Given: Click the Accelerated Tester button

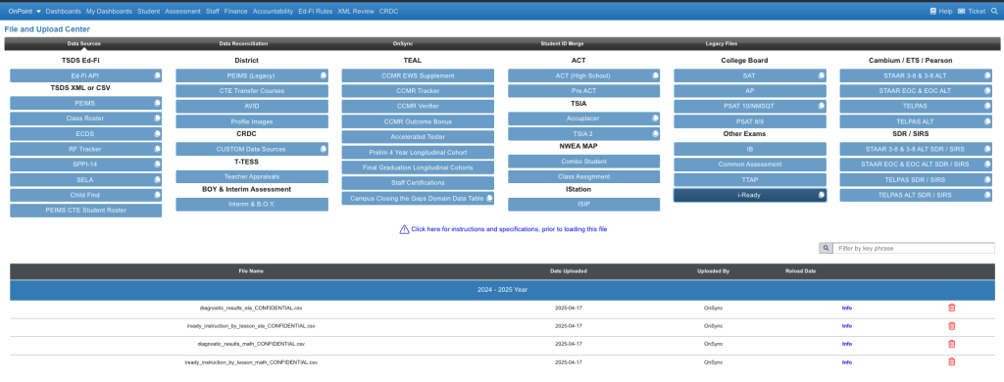Looking at the screenshot, I should point(418,137).
